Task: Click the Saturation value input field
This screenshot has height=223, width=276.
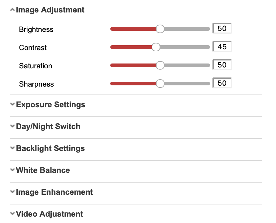Action: point(222,65)
